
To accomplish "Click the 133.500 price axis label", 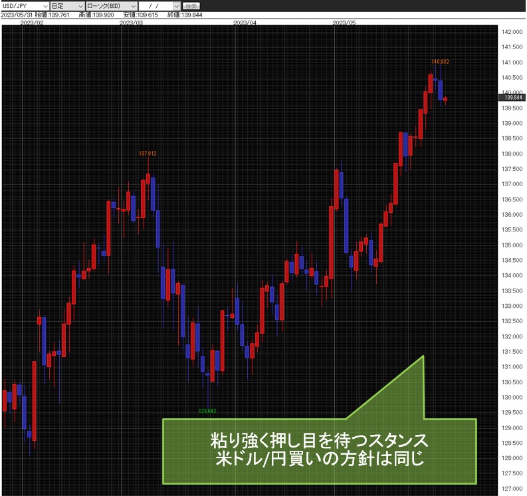I will [512, 291].
